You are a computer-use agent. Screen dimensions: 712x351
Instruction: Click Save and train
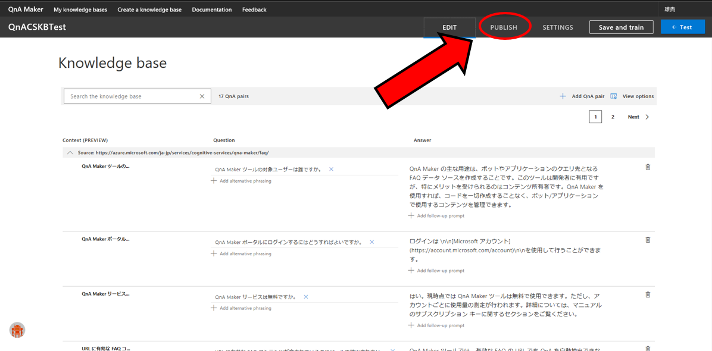621,27
